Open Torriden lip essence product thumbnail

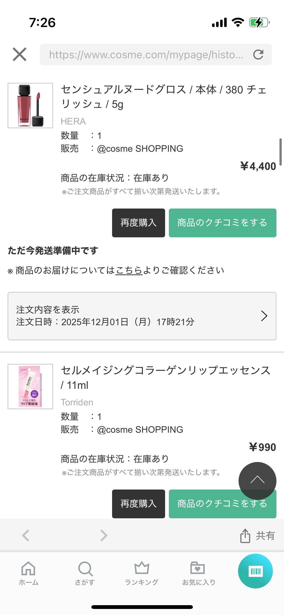tap(30, 386)
